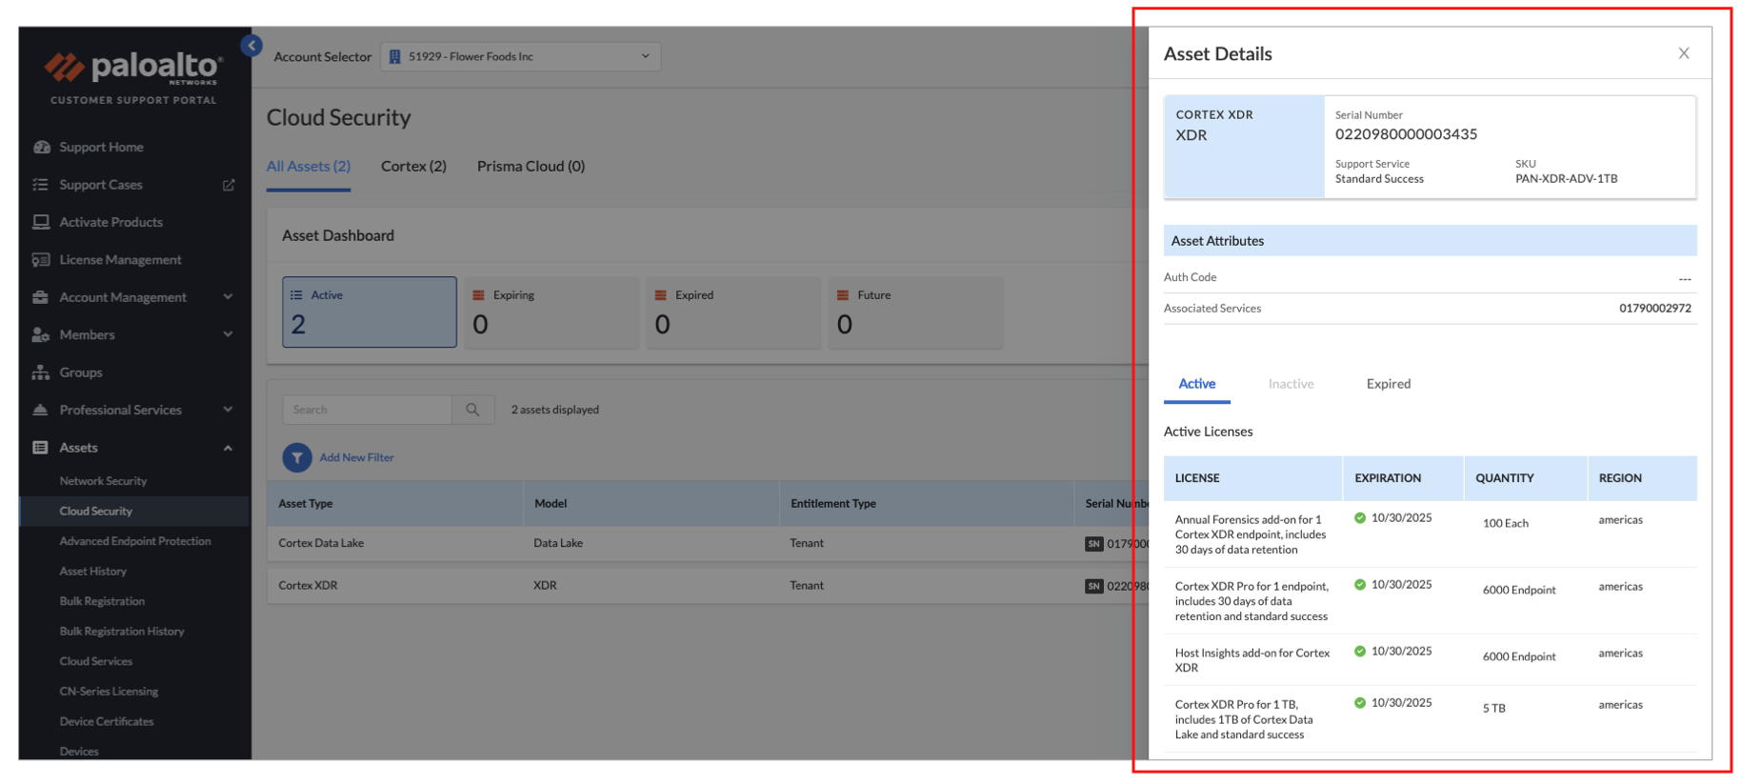
Task: Click the asset search input field
Action: point(368,410)
